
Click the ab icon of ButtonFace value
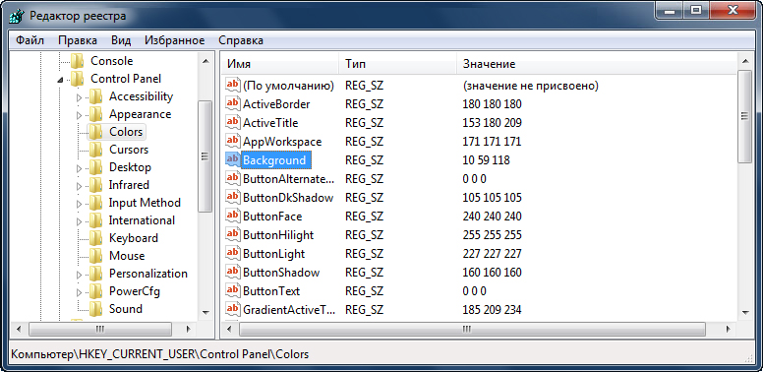[x=233, y=216]
